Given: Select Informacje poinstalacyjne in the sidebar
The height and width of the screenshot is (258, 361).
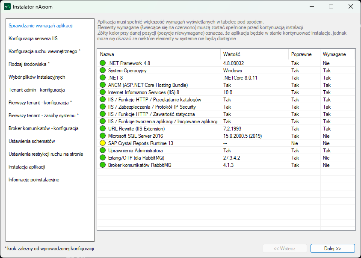Looking at the screenshot, I should pos(34,180).
